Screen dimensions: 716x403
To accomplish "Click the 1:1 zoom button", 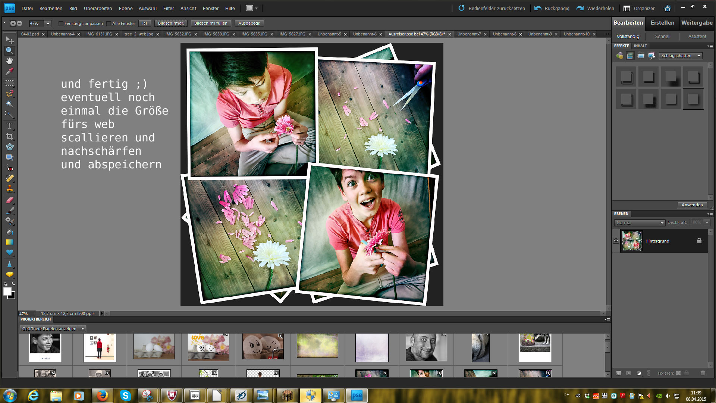I will click(x=144, y=23).
